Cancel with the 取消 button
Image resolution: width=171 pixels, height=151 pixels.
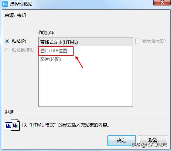click(153, 141)
